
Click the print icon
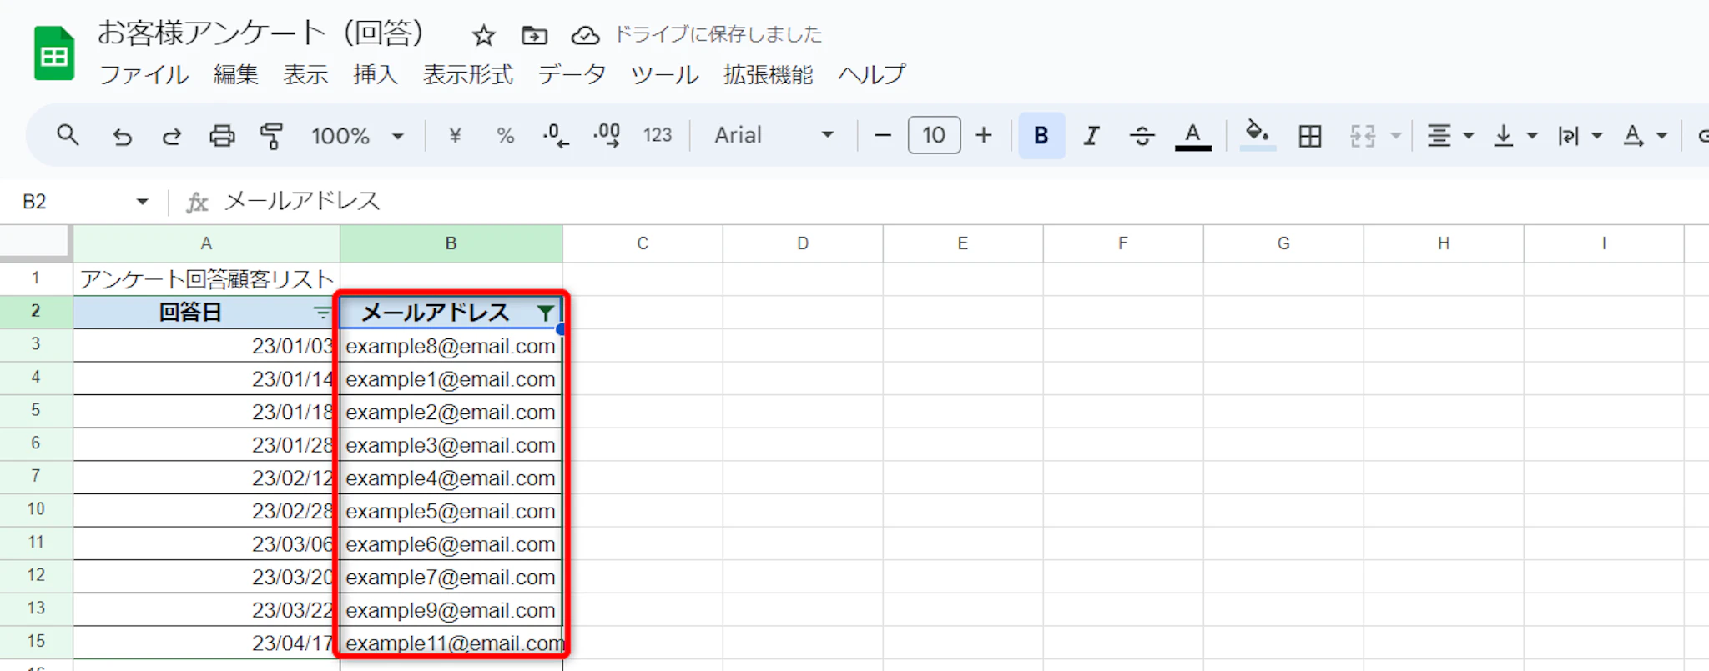(222, 136)
